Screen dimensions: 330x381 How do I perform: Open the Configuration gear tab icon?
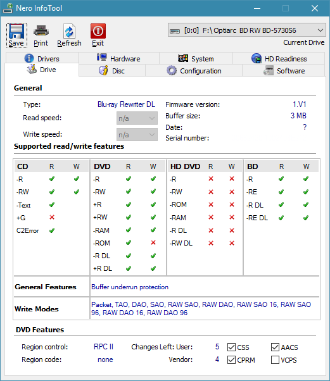point(172,70)
